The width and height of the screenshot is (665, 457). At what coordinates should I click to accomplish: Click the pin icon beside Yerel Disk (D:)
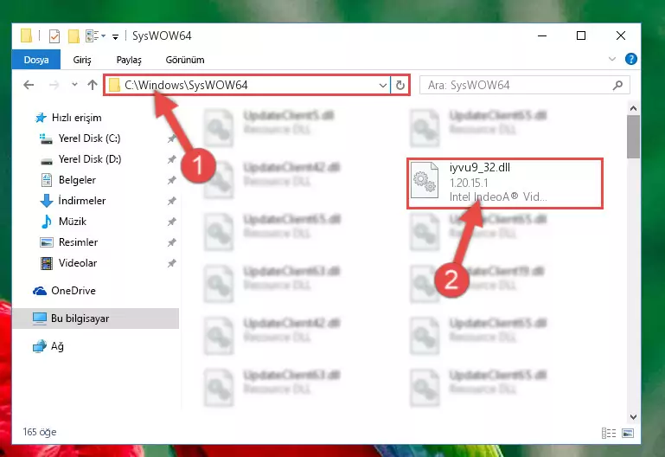(x=171, y=159)
